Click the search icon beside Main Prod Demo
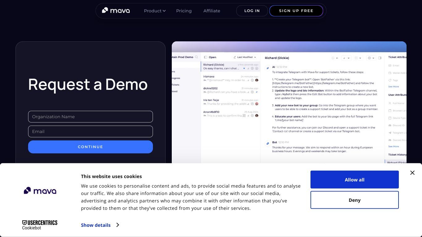Viewport: 422px width, 237px height. [196, 57]
